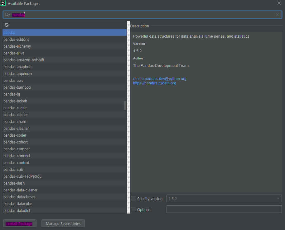The height and width of the screenshot is (230, 285).
Task: Click the package list scrollbar thumb
Action: [x=125, y=106]
